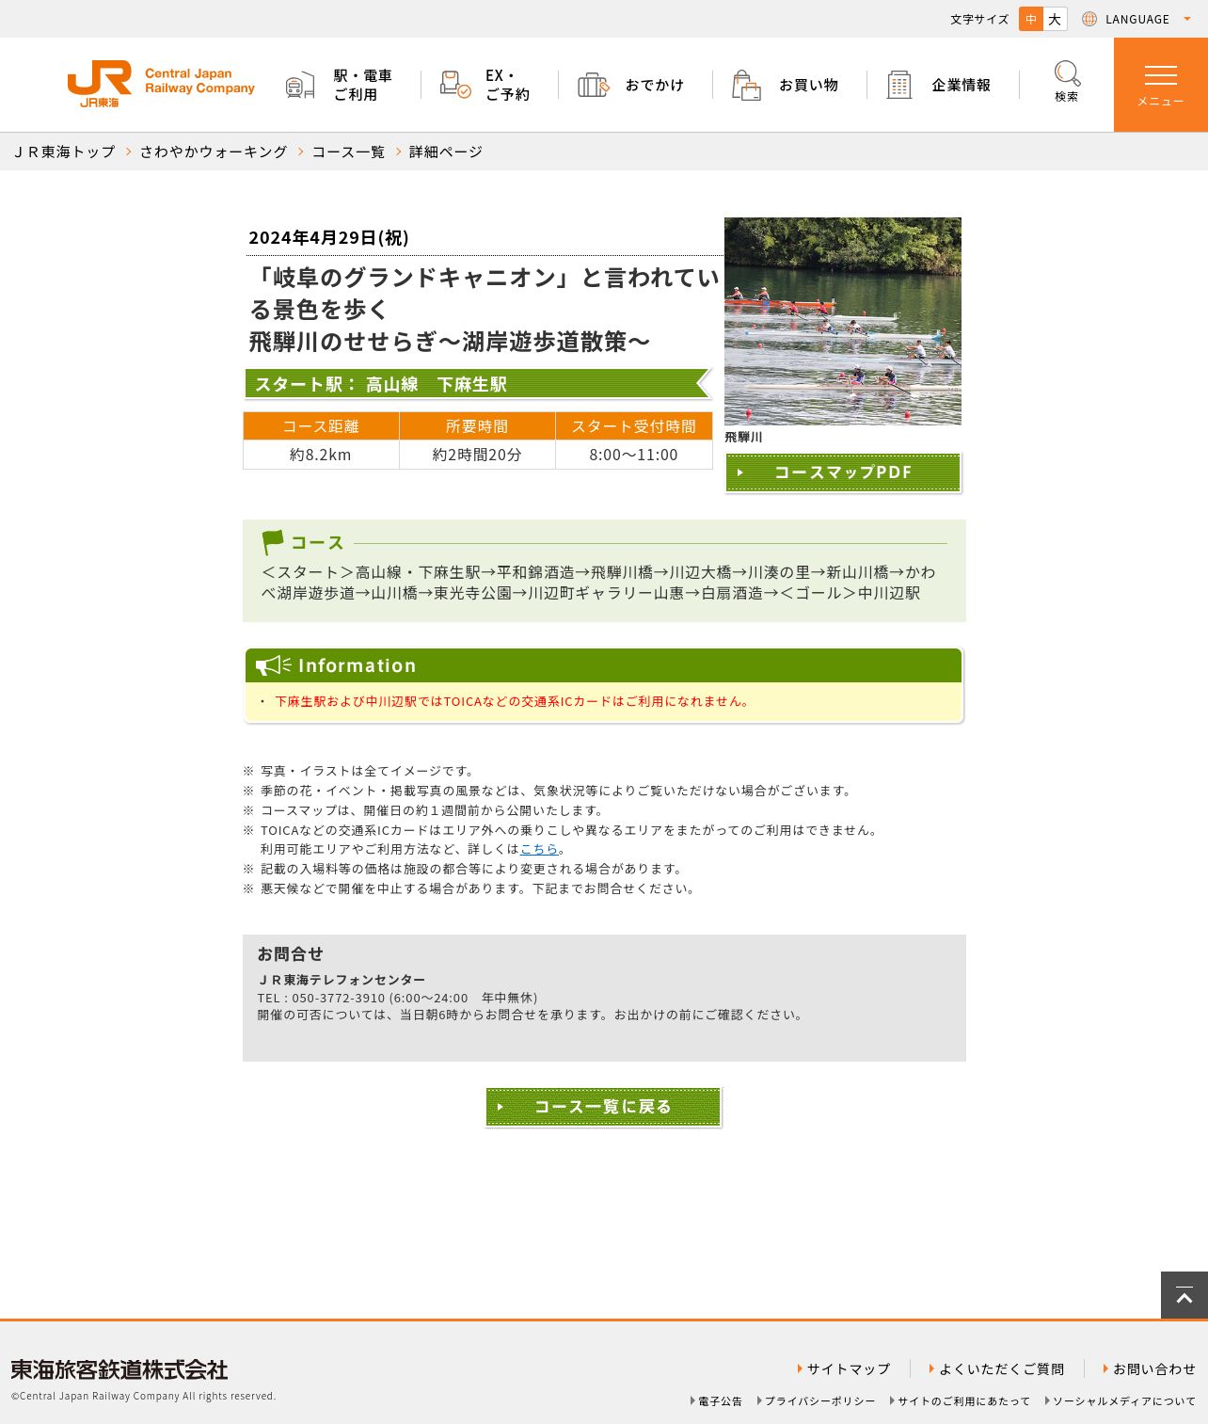This screenshot has width=1208, height=1424.
Task: Click the EX reservation icon
Action: click(x=455, y=85)
